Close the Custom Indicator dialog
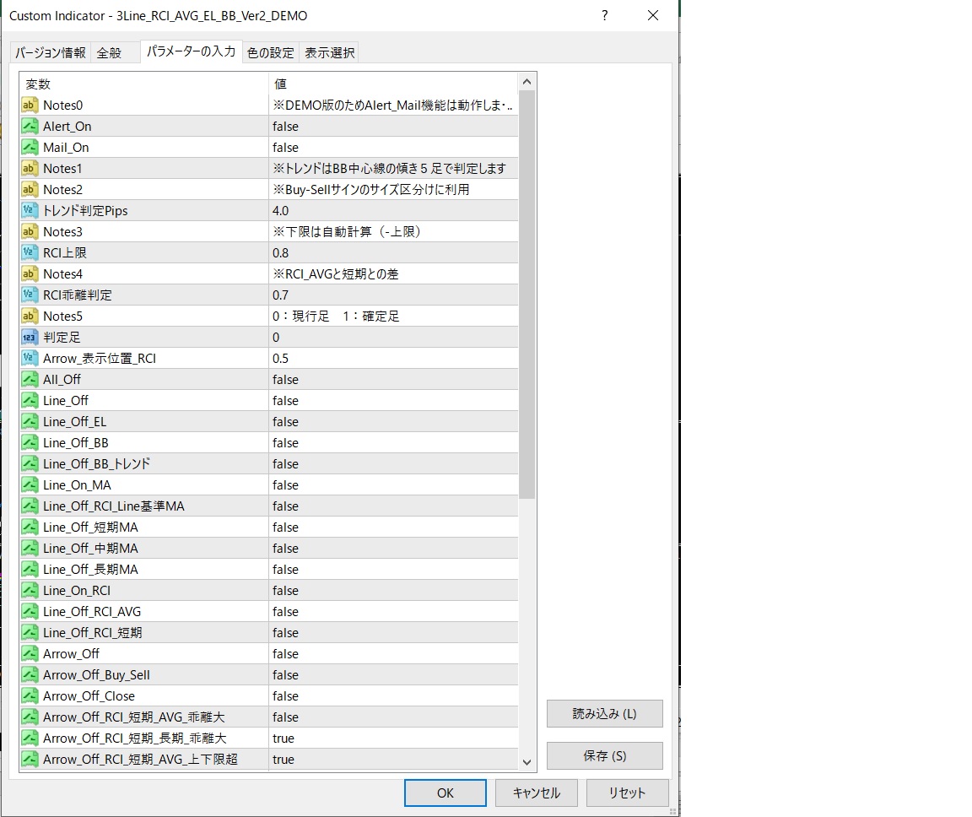The image size is (972, 817). tap(653, 15)
